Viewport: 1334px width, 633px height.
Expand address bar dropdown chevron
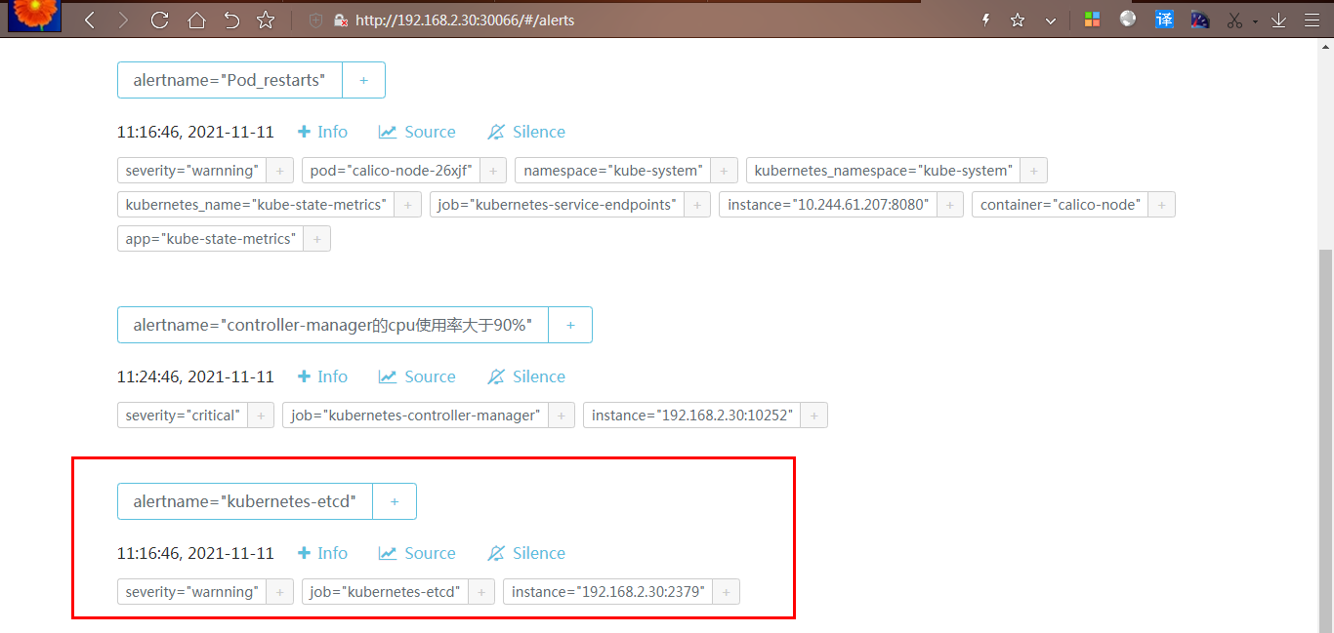1051,20
